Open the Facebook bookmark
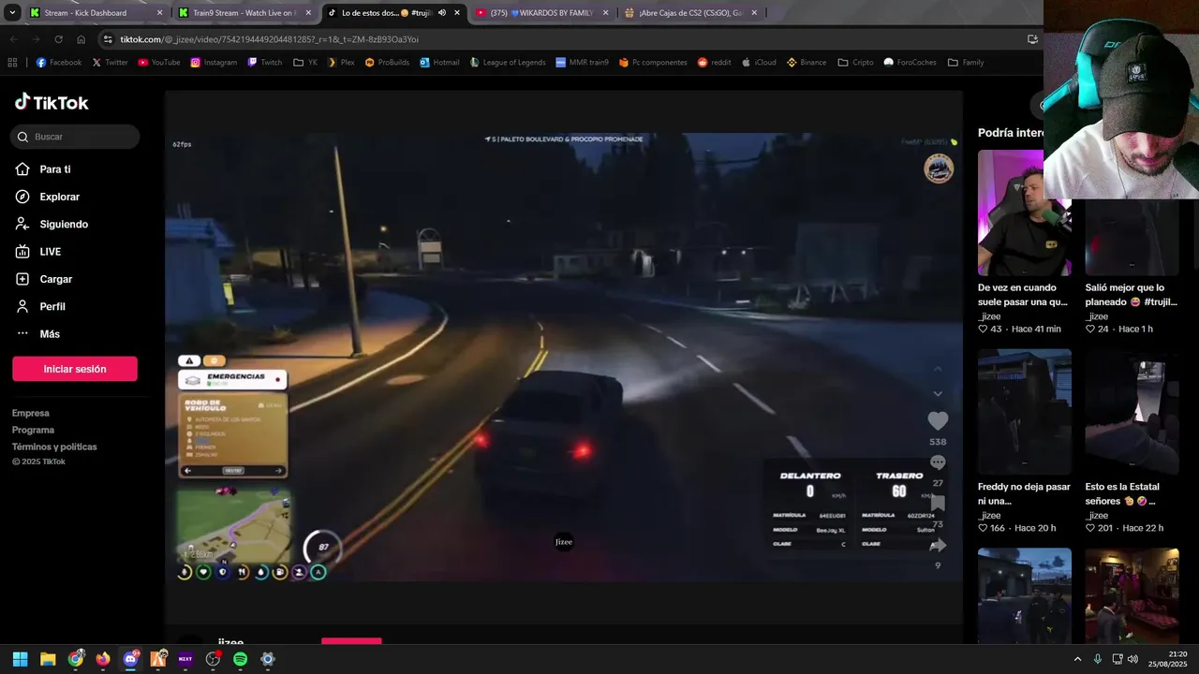This screenshot has height=674, width=1199. pos(59,63)
